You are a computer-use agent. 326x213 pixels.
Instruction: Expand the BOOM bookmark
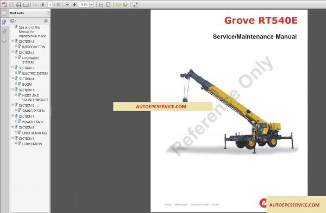(x=16, y=84)
